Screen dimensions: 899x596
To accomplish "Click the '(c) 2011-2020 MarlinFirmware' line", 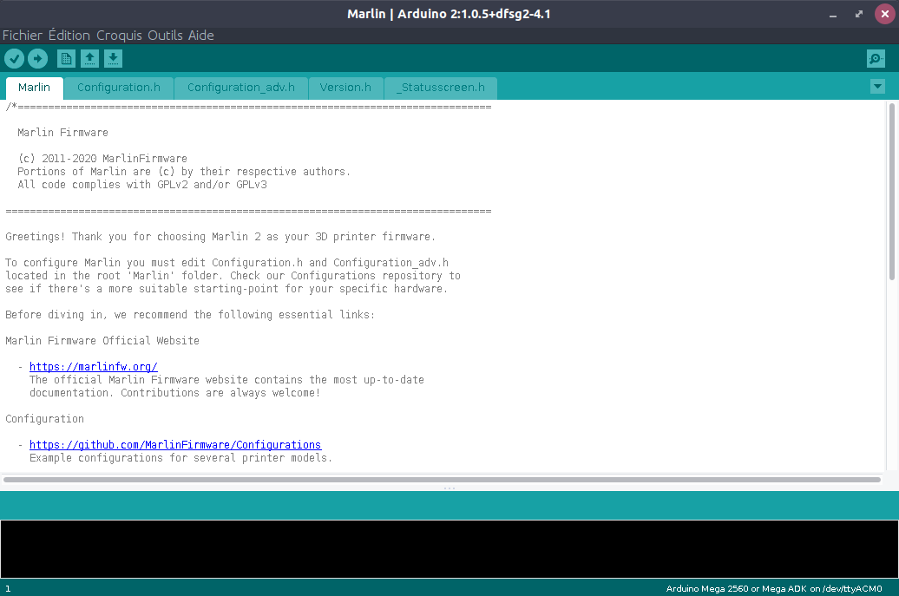I will coord(102,159).
